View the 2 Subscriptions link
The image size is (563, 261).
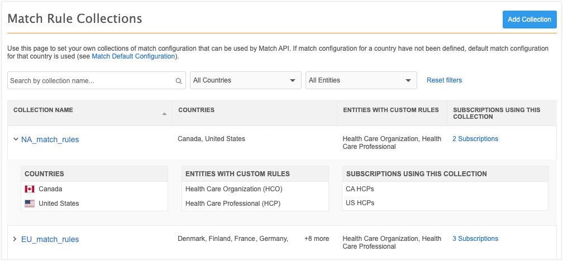(x=475, y=139)
